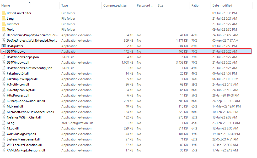Viewport: 257px width, 158px height.
Task: Select the Lang folder name
Action: click(x=10, y=19)
